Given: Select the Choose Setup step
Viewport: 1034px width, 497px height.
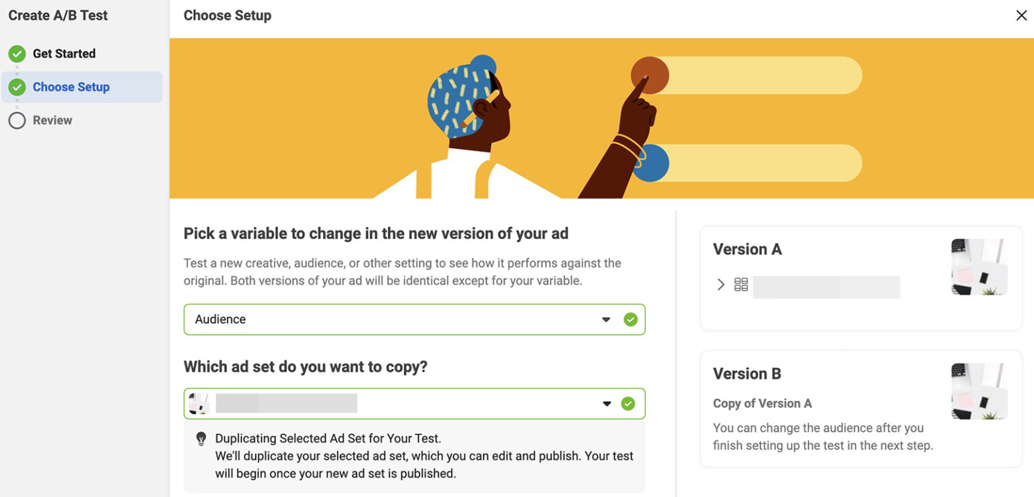Looking at the screenshot, I should pos(70,87).
